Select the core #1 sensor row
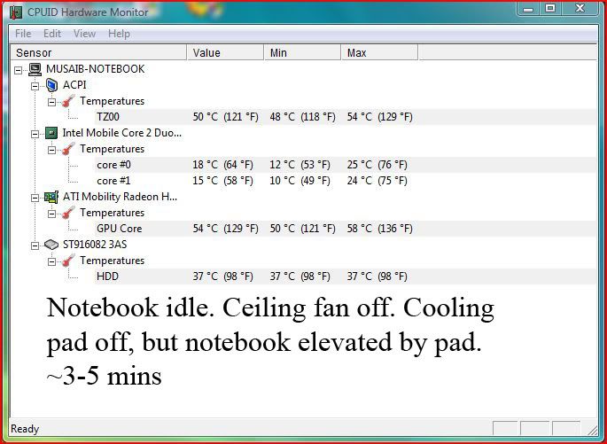Viewport: 607px width, 444px height. [x=346, y=181]
